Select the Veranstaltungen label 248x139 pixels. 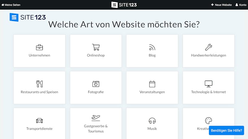pos(152,92)
